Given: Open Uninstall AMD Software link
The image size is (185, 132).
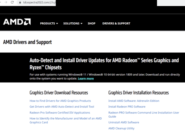Looking at the screenshot, I should pyautogui.click(x=124, y=122).
